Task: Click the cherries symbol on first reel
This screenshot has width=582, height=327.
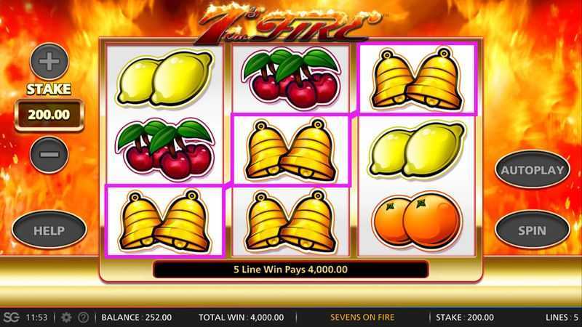Action: coord(164,149)
